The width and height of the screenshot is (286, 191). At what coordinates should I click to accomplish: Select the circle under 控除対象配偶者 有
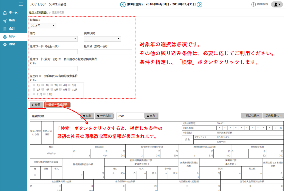35,175
